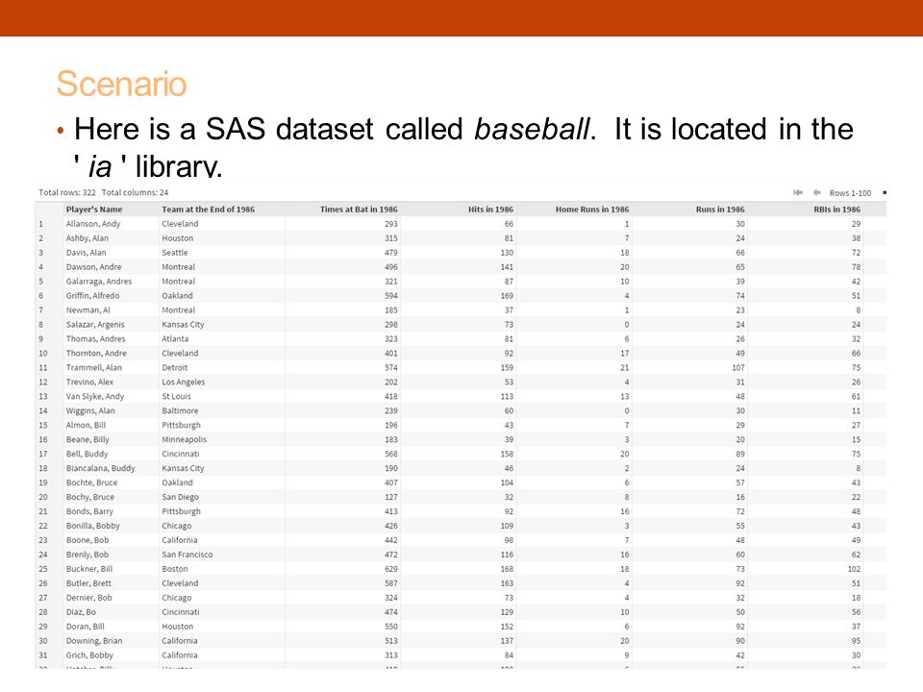
Task: Click the 629 times at bat value
Action: point(391,569)
